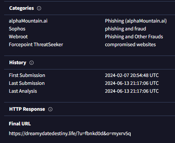
Task: Click the First Submission timestamp
Action: (132, 75)
